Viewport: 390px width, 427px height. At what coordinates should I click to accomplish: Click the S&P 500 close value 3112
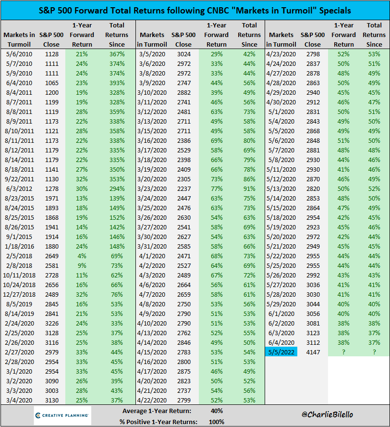click(313, 342)
